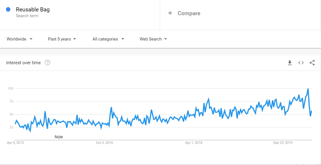
Task: Open the Past 5 years time range dropdown
Action: [62, 39]
